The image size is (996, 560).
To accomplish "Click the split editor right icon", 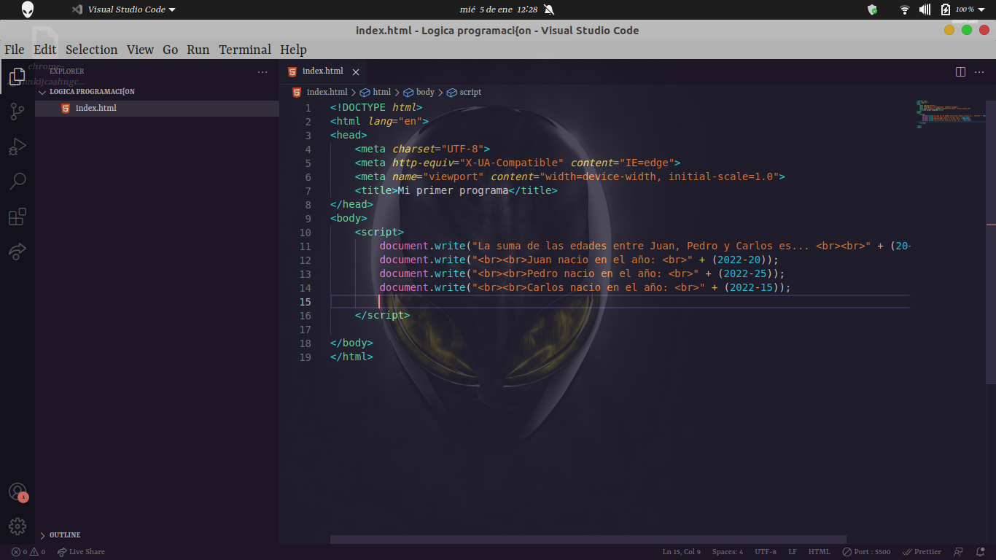I will pos(960,71).
